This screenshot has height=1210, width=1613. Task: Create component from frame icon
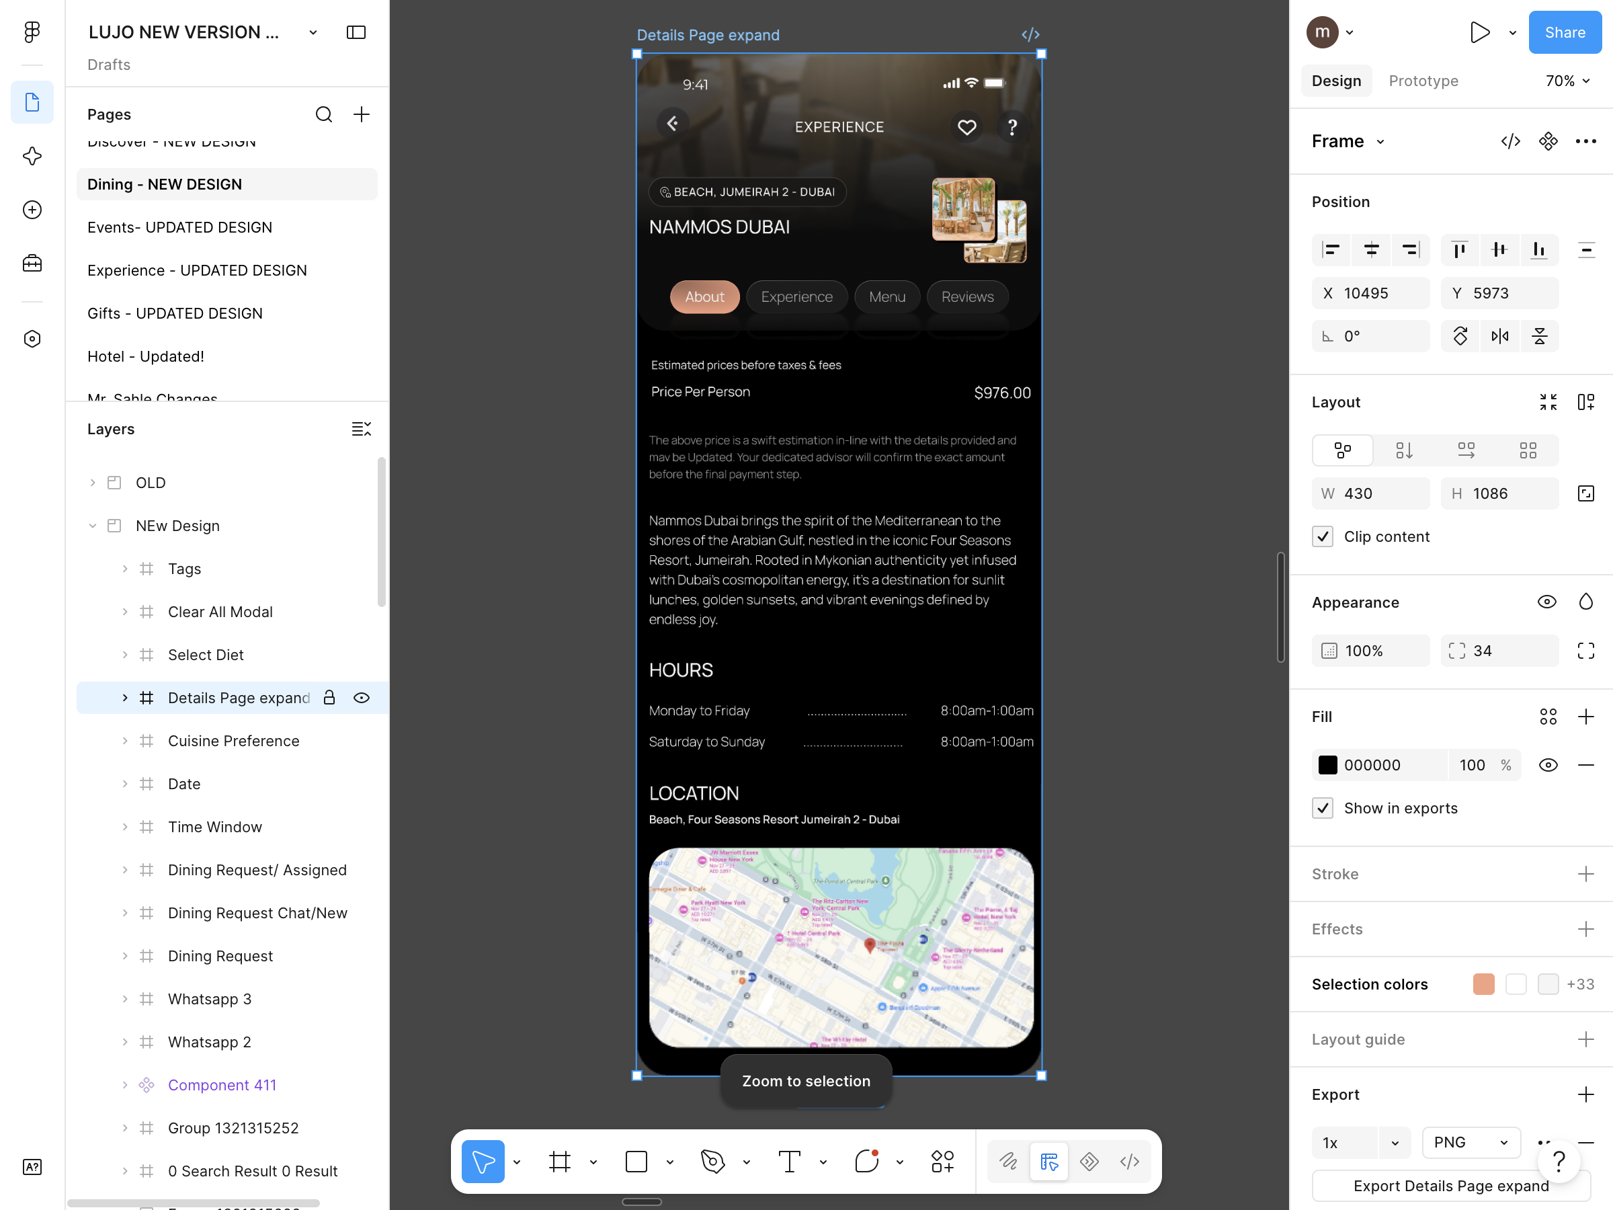click(1548, 141)
